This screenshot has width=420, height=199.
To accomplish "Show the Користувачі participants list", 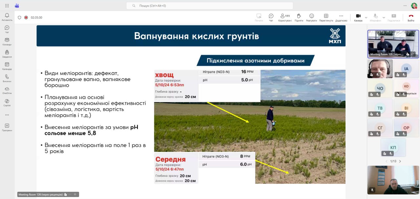I will click(x=284, y=17).
